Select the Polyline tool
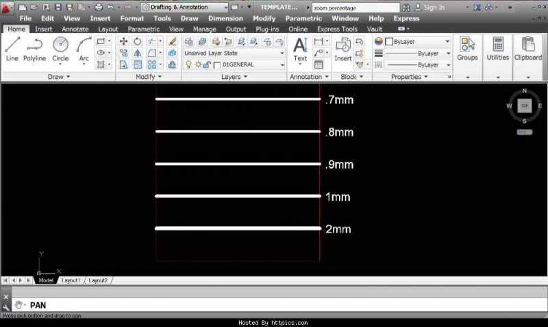This screenshot has height=327, width=548. pos(34,49)
